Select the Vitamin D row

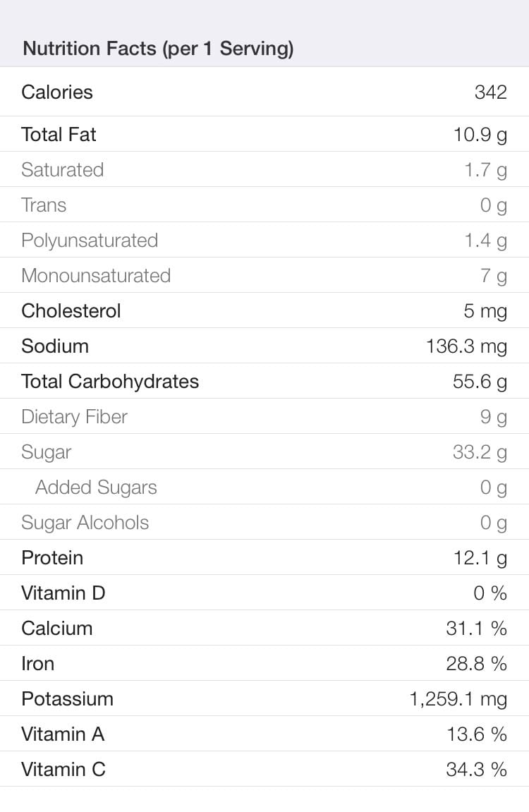264,592
